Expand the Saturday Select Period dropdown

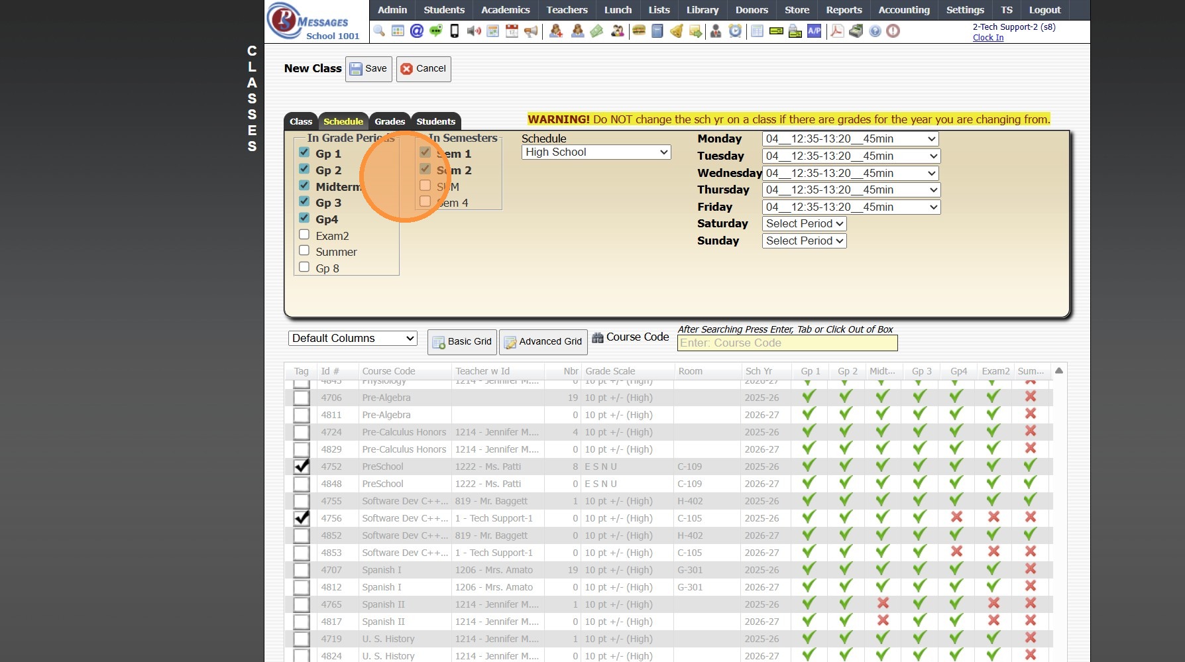[x=804, y=224]
